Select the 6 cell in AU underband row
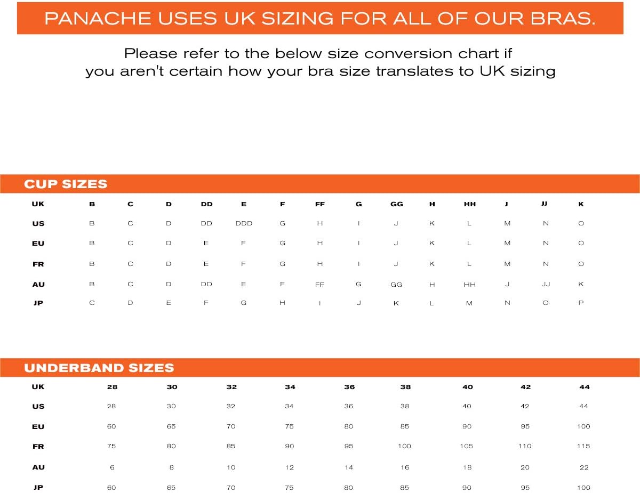Image resolution: width=640 pixels, height=493 pixels. point(112,467)
